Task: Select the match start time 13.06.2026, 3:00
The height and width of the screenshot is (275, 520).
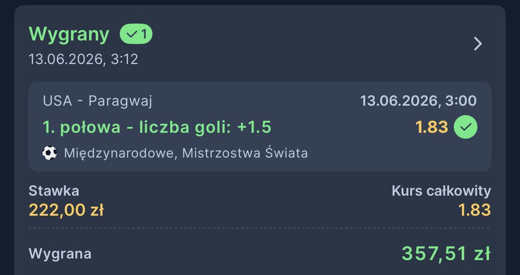Action: coord(418,101)
